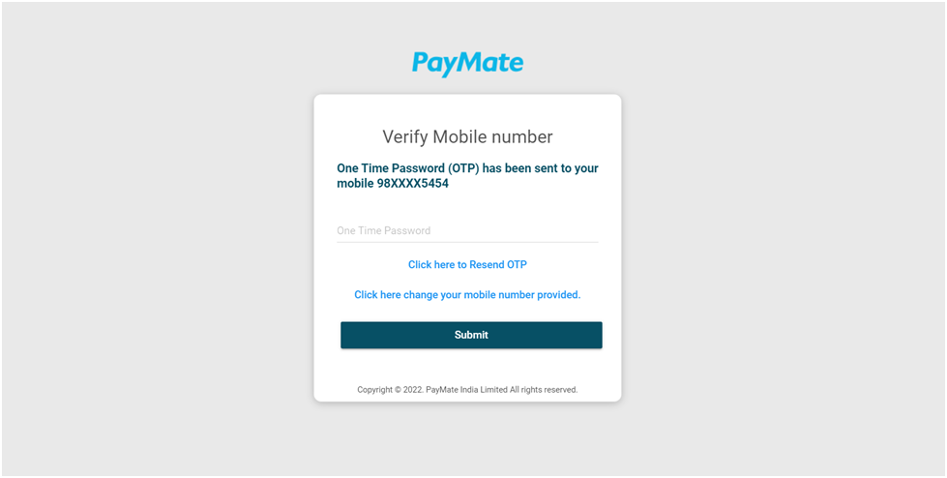
Task: Submit the OTP verification form
Action: pyautogui.click(x=471, y=335)
